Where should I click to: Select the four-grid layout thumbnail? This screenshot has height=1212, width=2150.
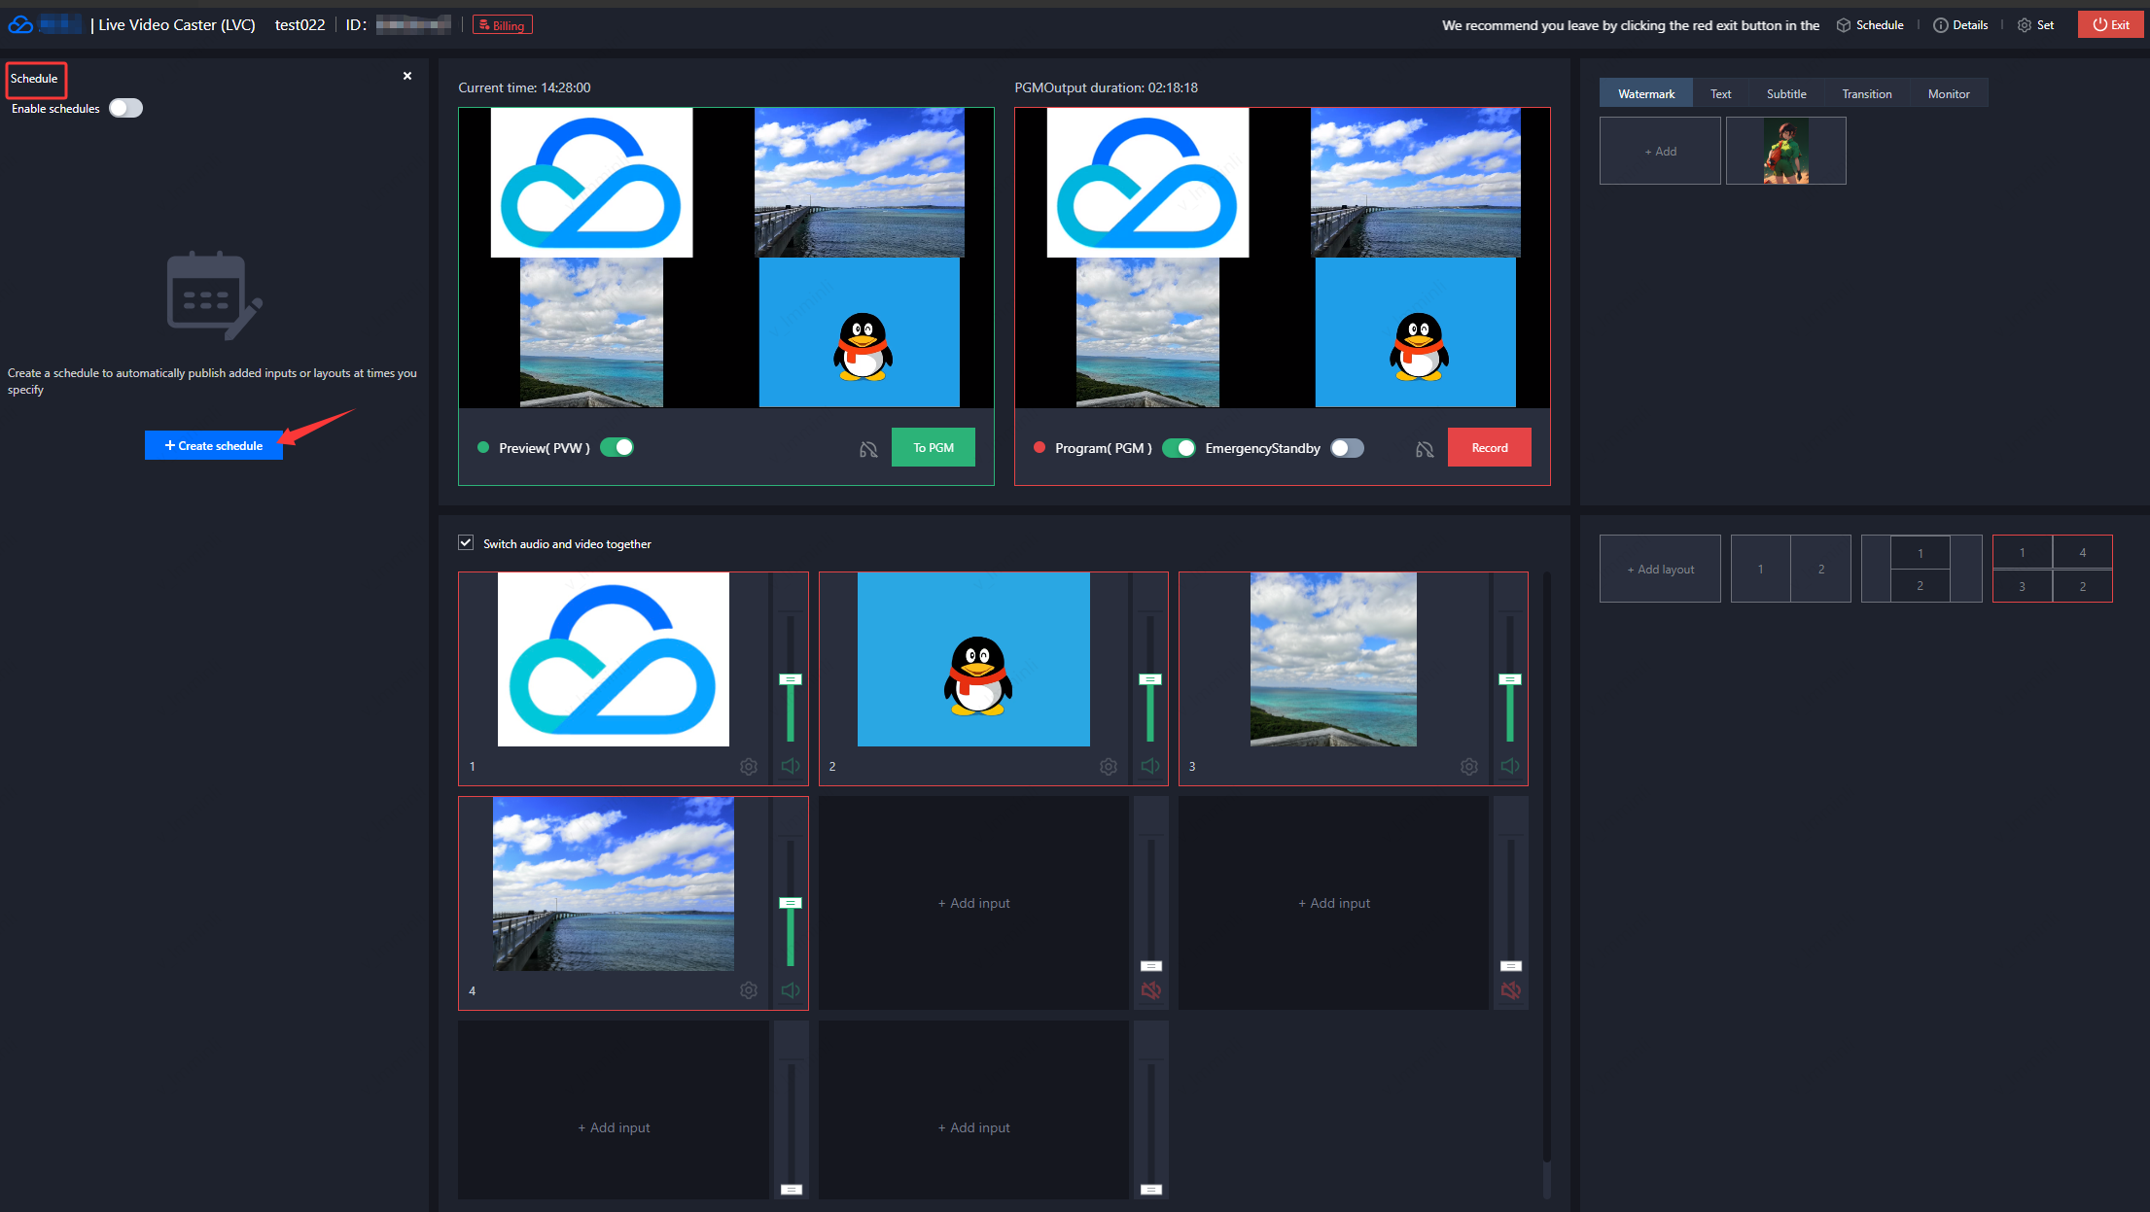click(x=2052, y=569)
